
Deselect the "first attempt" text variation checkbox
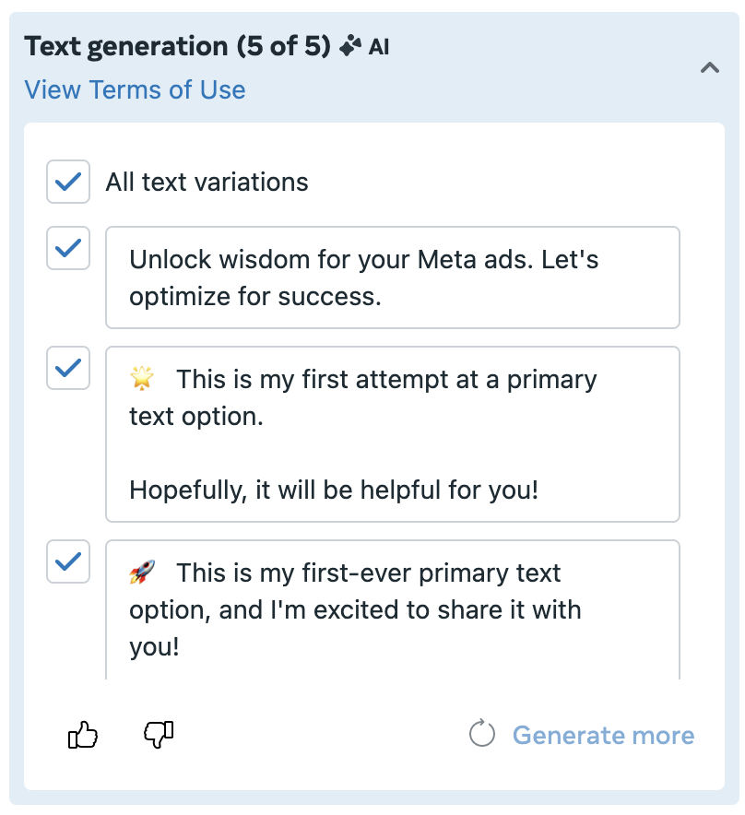(x=68, y=368)
